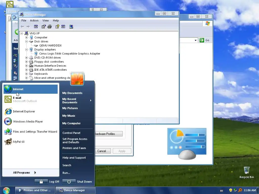Click the Hardware Profiles button
This screenshot has width=259, height=194.
coord(108,134)
